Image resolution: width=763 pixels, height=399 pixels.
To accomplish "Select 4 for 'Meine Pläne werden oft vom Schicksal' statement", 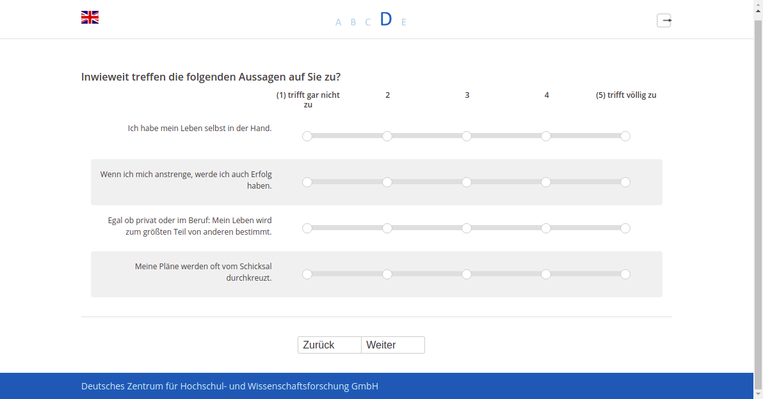I will [x=546, y=274].
